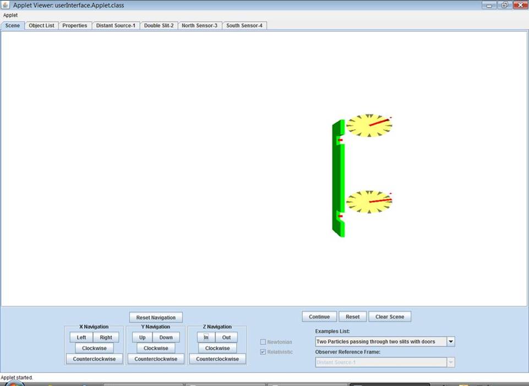The width and height of the screenshot is (529, 386).
Task: Open the Applet menu
Action: [x=10, y=15]
